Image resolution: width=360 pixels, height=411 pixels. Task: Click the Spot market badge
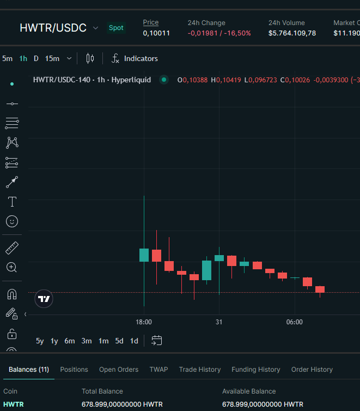pyautogui.click(x=116, y=28)
